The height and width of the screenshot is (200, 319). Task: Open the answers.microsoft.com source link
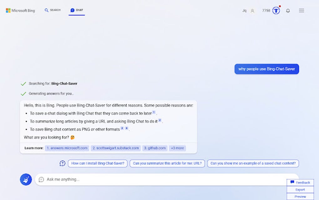(68, 148)
